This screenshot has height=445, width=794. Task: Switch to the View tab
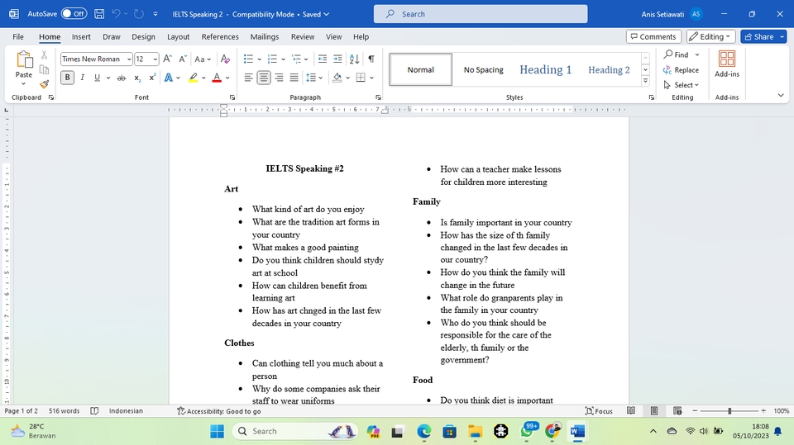point(333,36)
